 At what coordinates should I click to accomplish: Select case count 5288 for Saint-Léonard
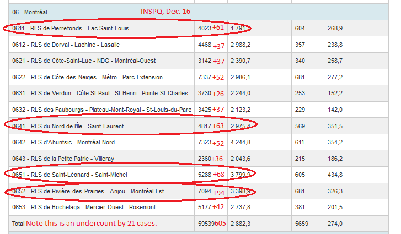[x=205, y=175]
